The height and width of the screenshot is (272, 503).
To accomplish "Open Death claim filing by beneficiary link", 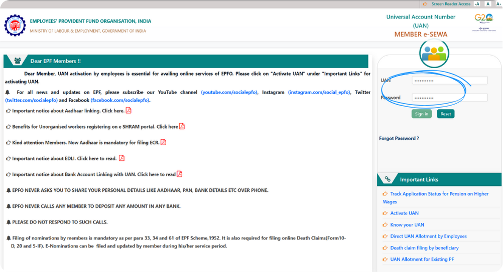I will [x=424, y=248].
